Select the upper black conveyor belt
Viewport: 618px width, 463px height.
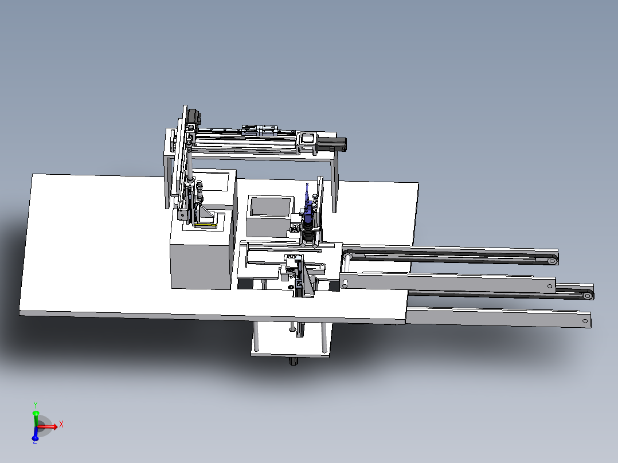point(449,256)
